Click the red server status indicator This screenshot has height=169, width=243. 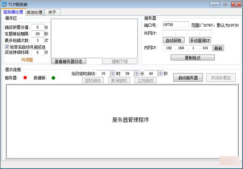click(25, 78)
